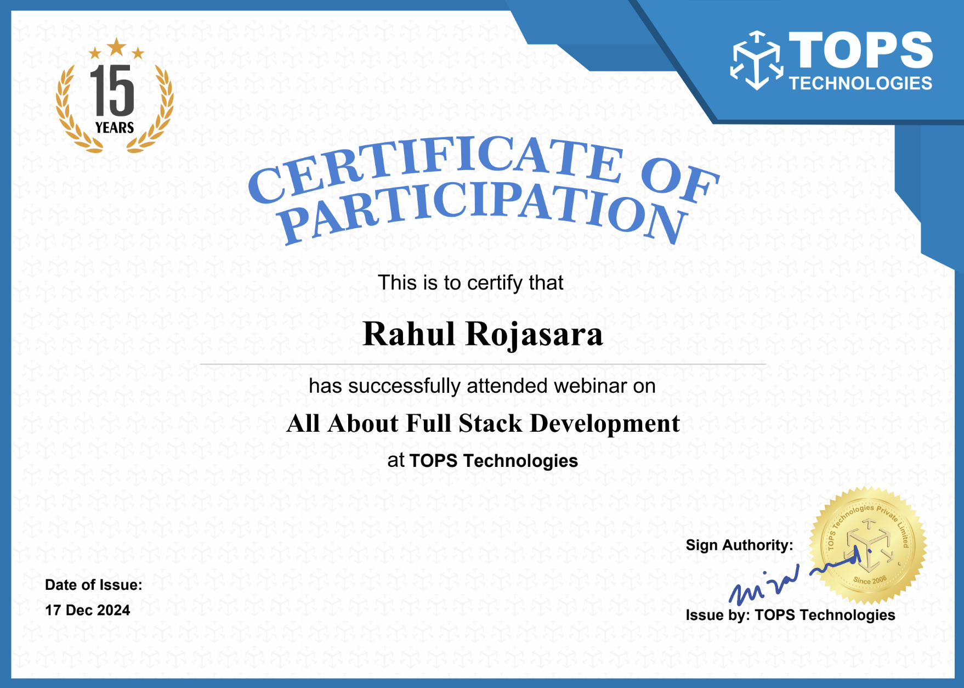Select the name 'Rahul Rojasara'
This screenshot has width=964, height=688.
(483, 334)
